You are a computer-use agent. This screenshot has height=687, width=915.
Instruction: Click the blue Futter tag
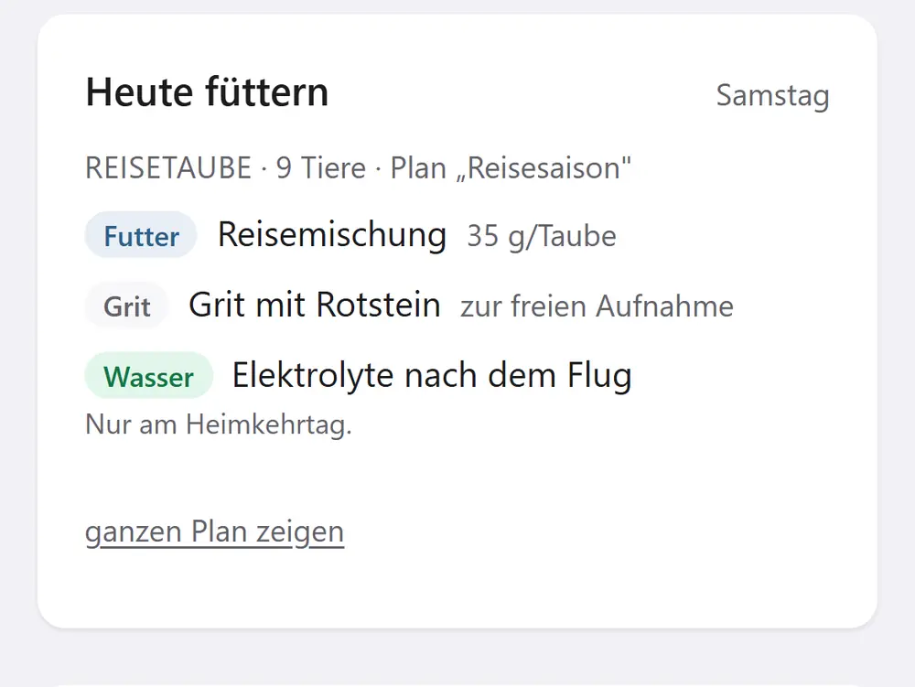[x=141, y=236]
